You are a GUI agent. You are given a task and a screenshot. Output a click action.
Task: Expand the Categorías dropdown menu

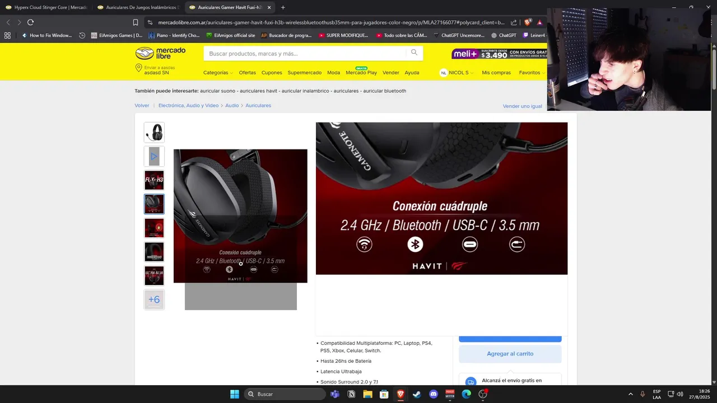click(x=218, y=73)
